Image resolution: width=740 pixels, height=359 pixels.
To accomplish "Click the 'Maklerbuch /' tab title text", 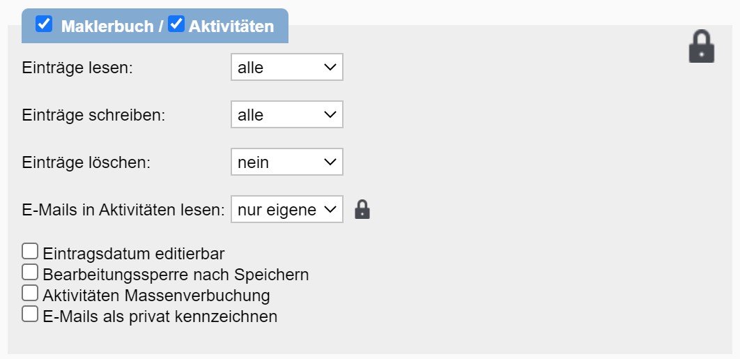I will 111,26.
